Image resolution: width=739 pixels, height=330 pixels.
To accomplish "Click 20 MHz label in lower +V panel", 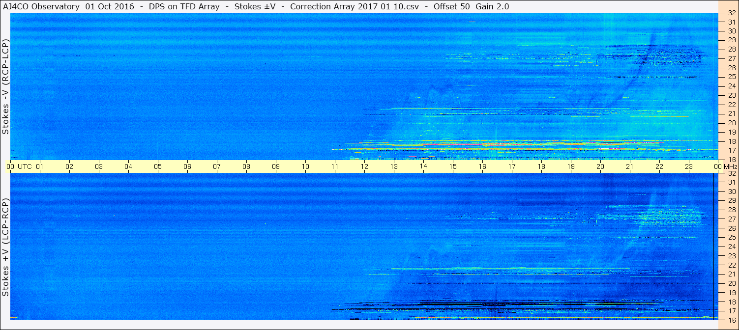I will [732, 283].
